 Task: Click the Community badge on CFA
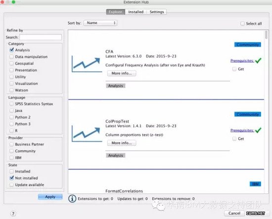pos(248,44)
